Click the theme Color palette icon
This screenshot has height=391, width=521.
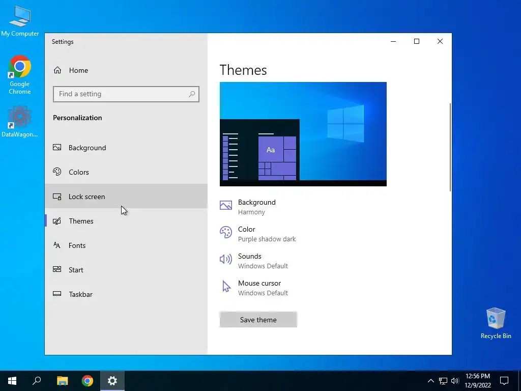pos(226,232)
